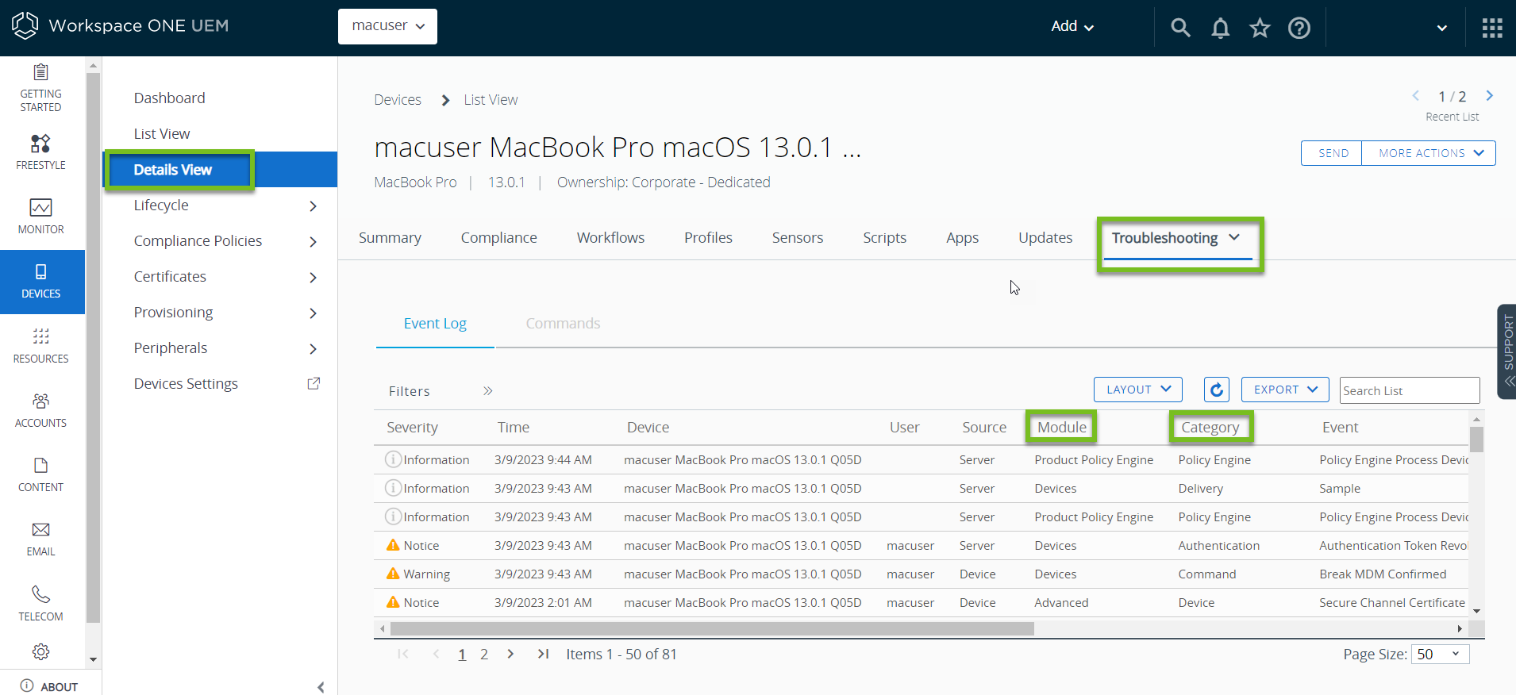Open Dashboard in the devices menu
The width and height of the screenshot is (1516, 695).
169,98
